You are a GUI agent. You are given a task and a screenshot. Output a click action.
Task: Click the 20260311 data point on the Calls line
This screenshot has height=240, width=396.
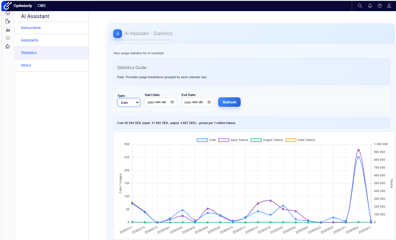pyautogui.click(x=132, y=204)
